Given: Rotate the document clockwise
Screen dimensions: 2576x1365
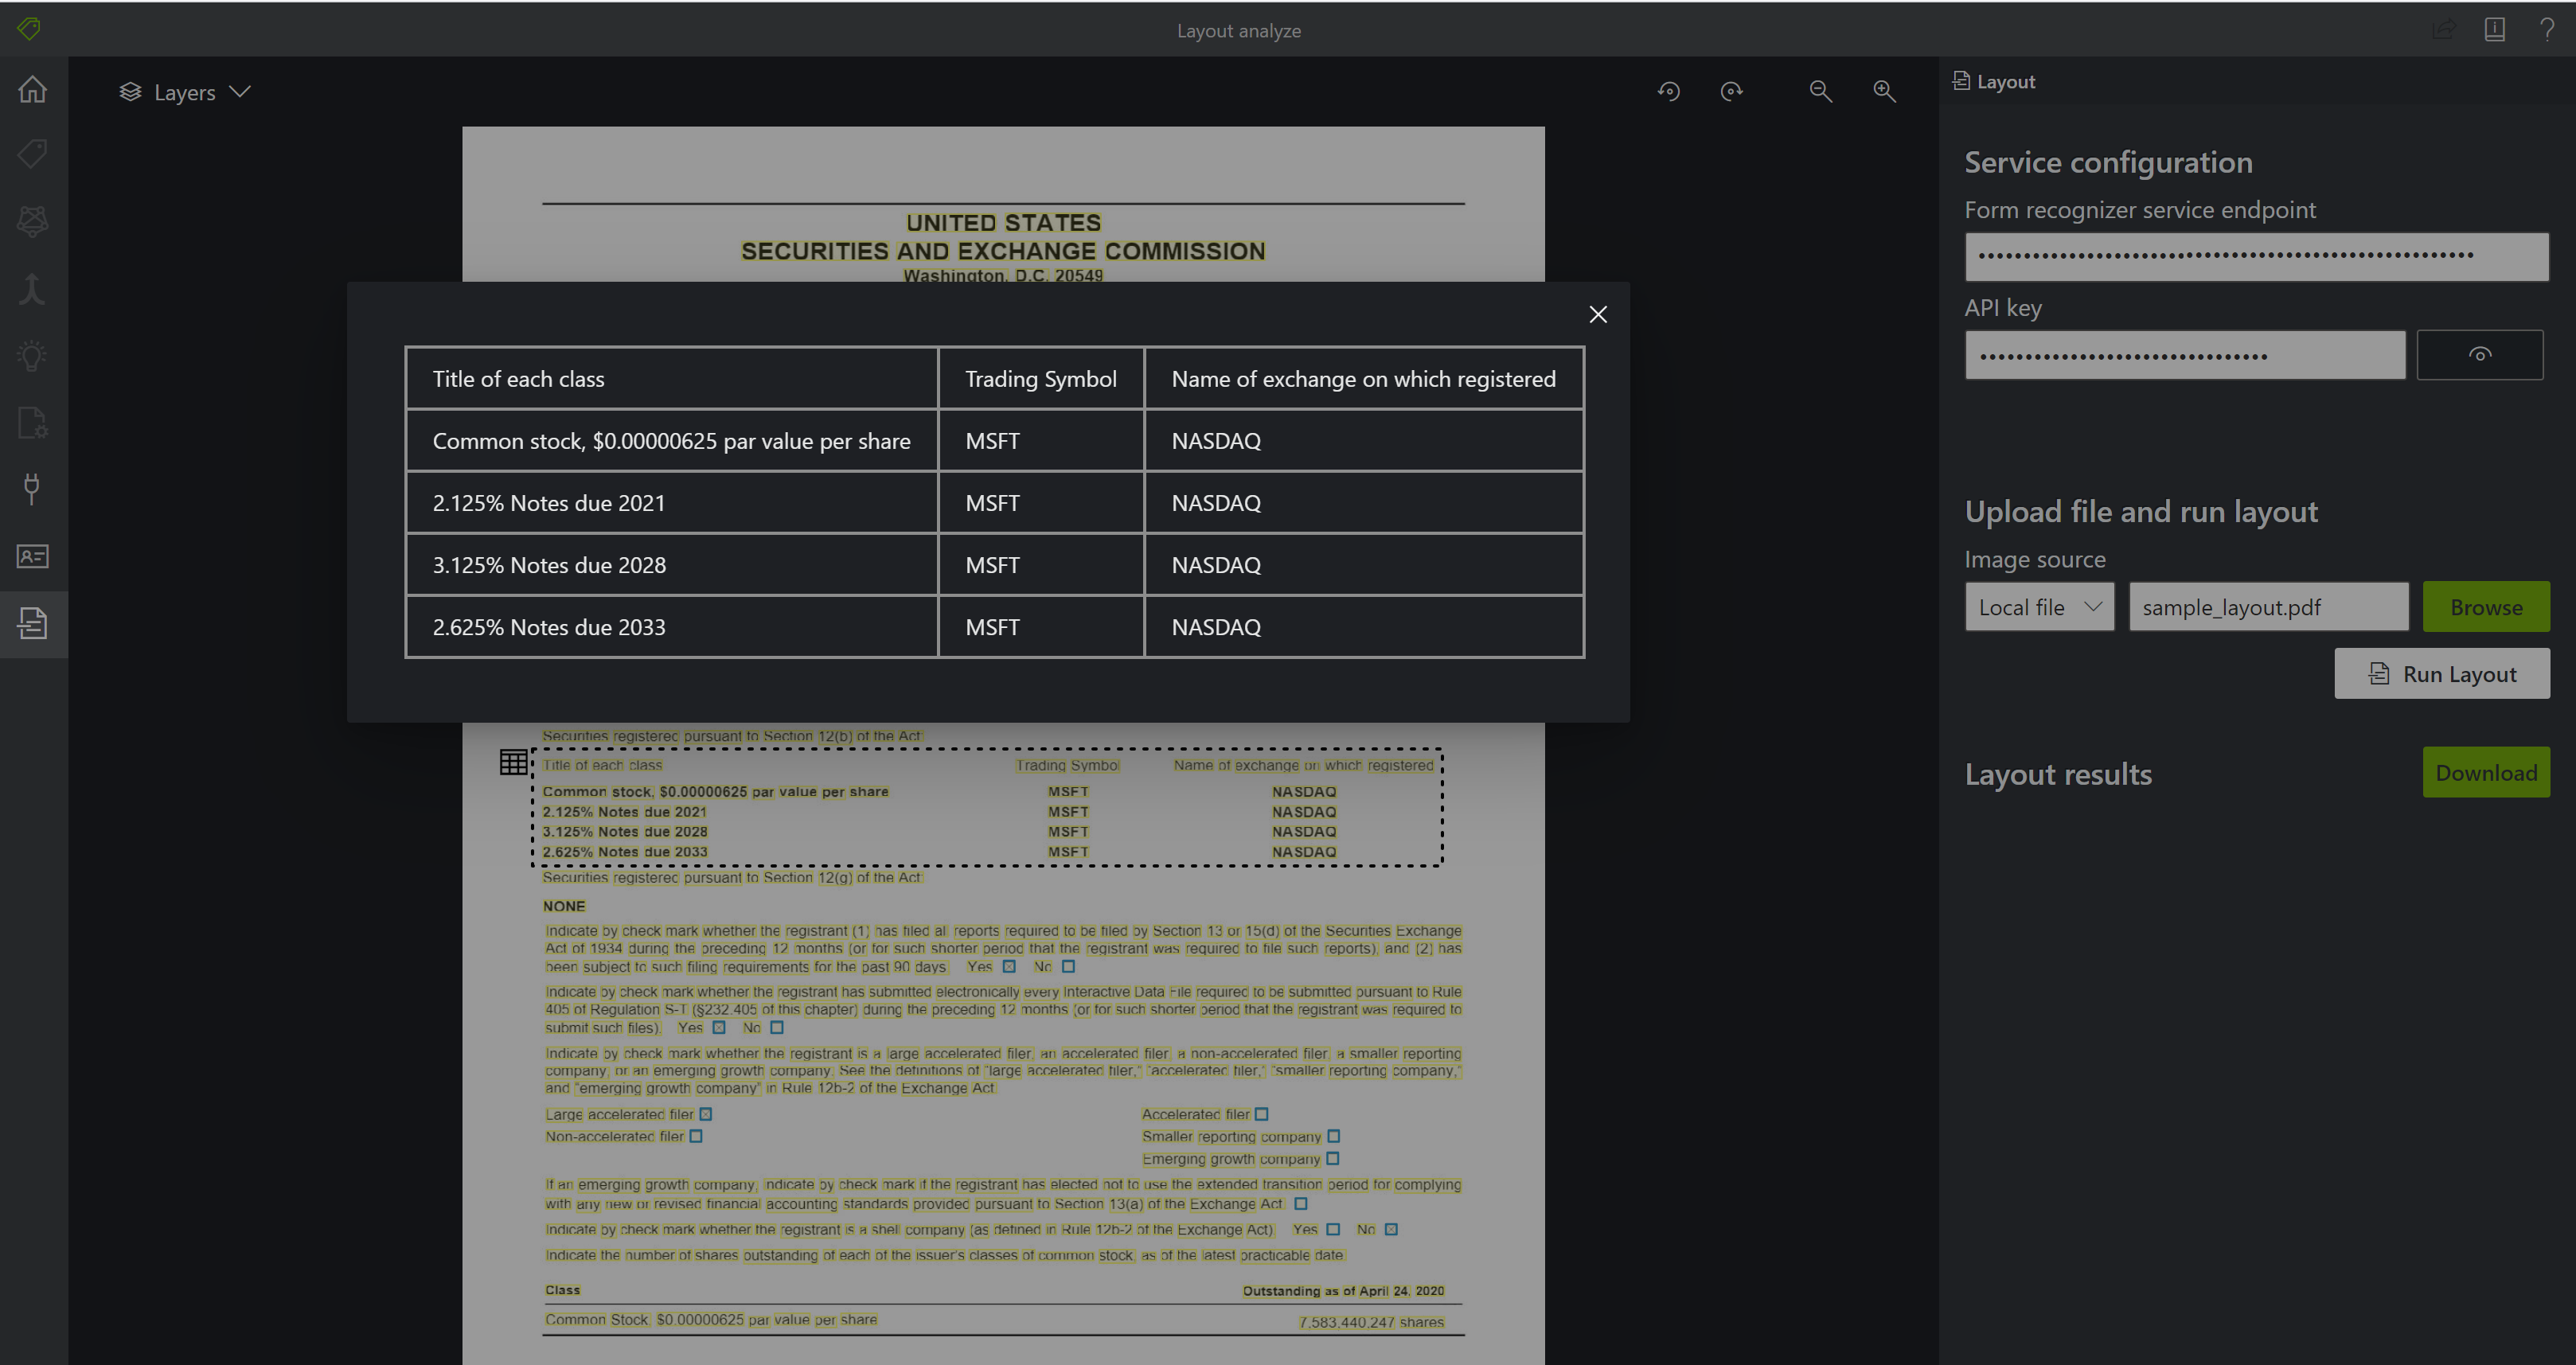Looking at the screenshot, I should [x=1731, y=91].
